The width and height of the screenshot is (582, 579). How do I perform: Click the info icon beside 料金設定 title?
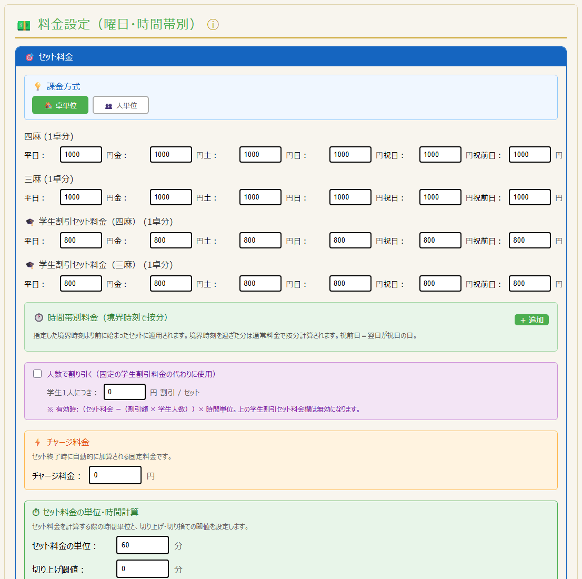pos(213,25)
